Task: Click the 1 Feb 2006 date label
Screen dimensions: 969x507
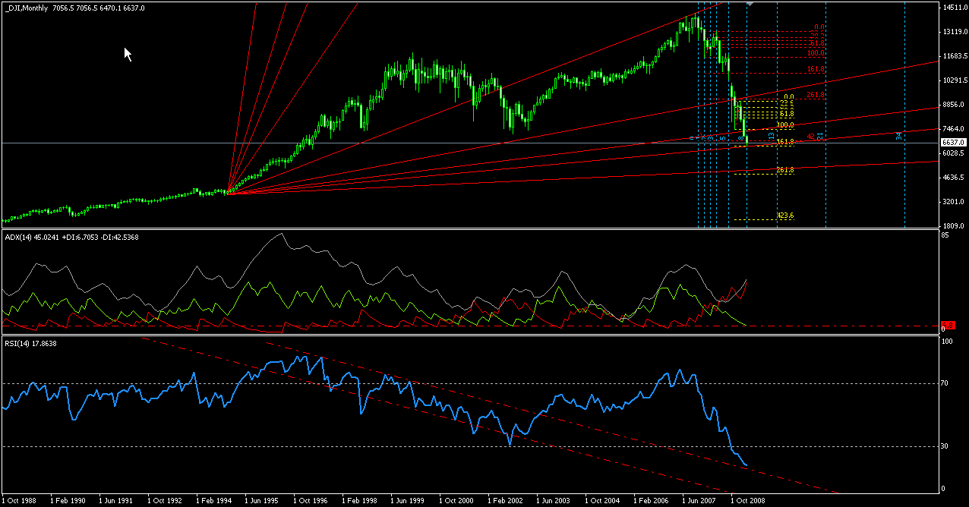Action: point(651,501)
